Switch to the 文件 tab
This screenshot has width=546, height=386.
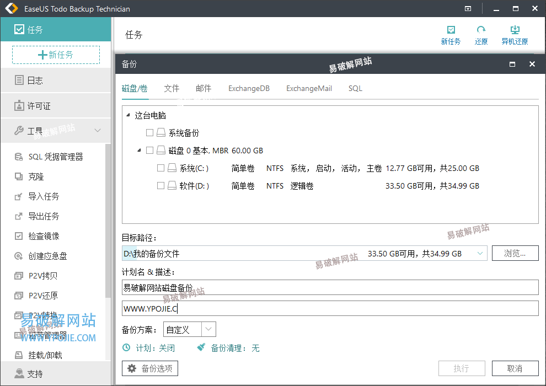coord(172,88)
